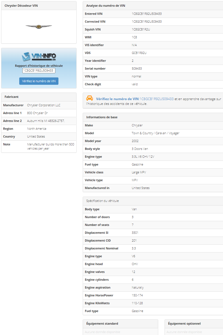
Task: Select the Vehicle type value 'MPV'
Action: 135,180
